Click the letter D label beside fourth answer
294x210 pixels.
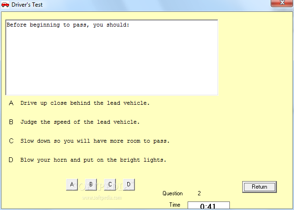(11, 160)
